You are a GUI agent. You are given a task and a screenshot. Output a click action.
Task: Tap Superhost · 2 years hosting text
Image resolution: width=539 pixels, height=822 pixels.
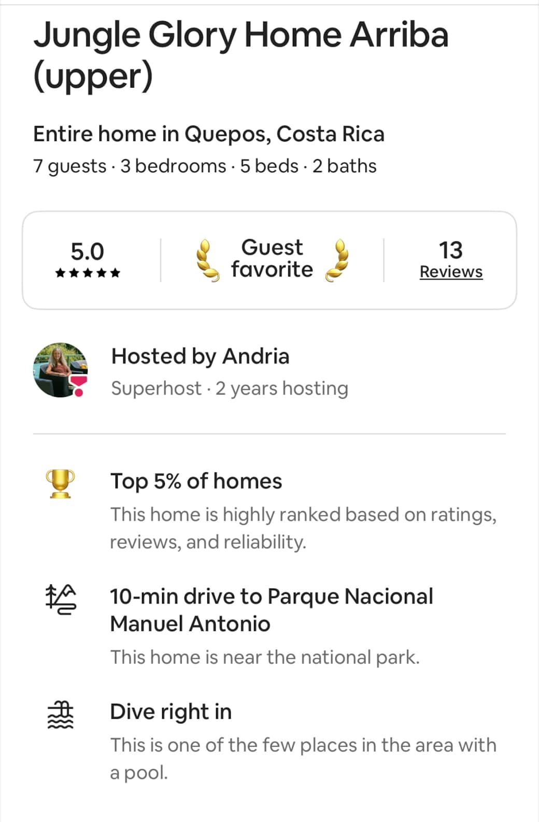tap(230, 388)
